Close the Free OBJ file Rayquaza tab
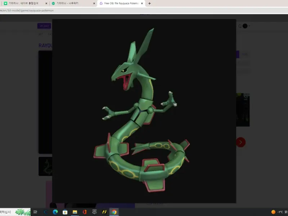 (x=142, y=3)
